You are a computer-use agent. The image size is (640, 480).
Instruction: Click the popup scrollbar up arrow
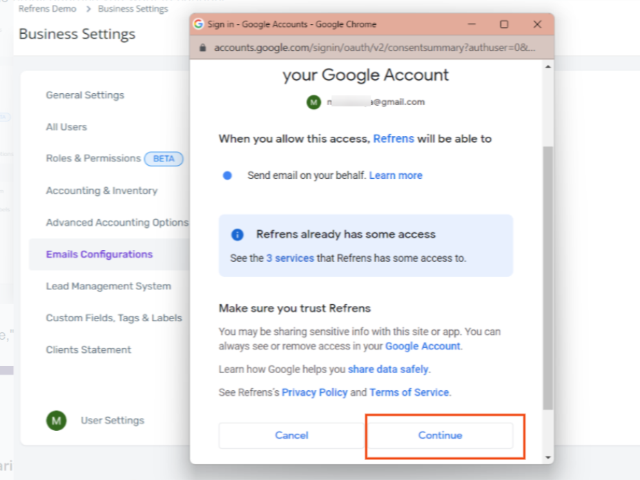[548, 66]
